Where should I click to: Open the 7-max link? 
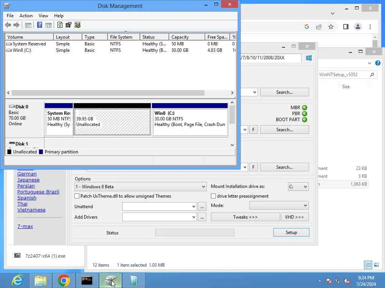pos(25,226)
